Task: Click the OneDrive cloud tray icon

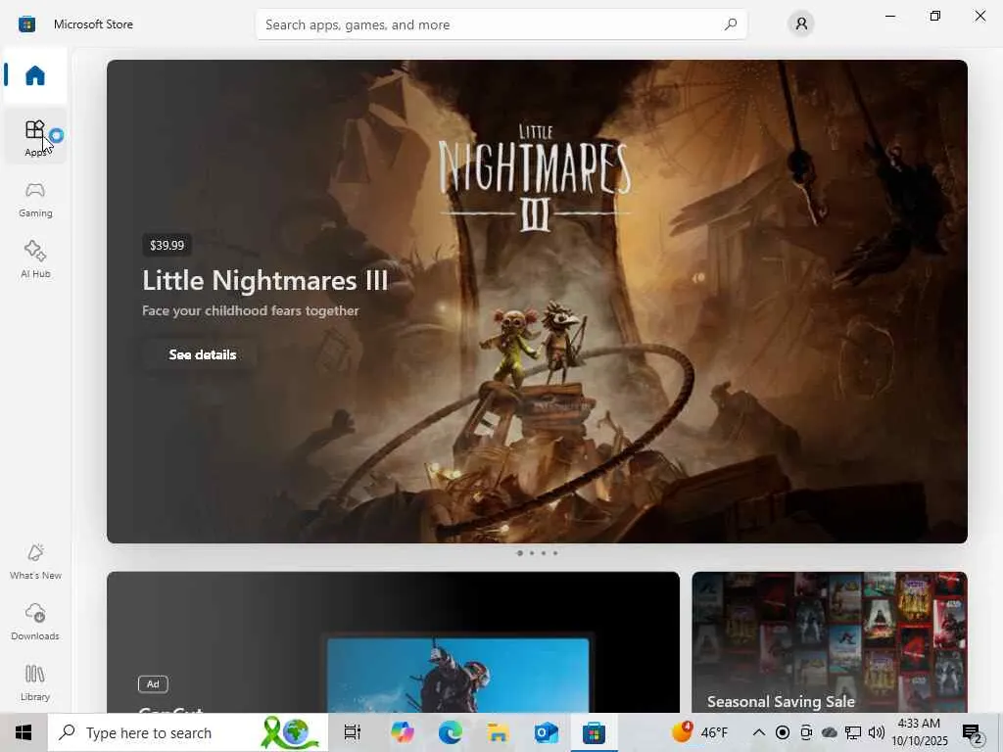Action: coord(829,732)
